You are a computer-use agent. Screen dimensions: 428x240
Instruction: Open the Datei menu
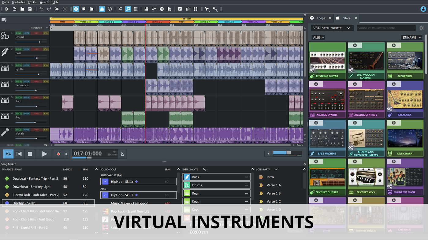6,2
